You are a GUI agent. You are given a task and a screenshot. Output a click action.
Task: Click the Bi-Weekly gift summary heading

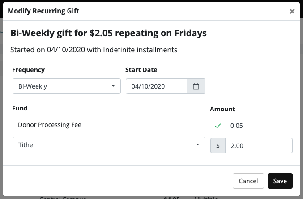[x=108, y=33]
